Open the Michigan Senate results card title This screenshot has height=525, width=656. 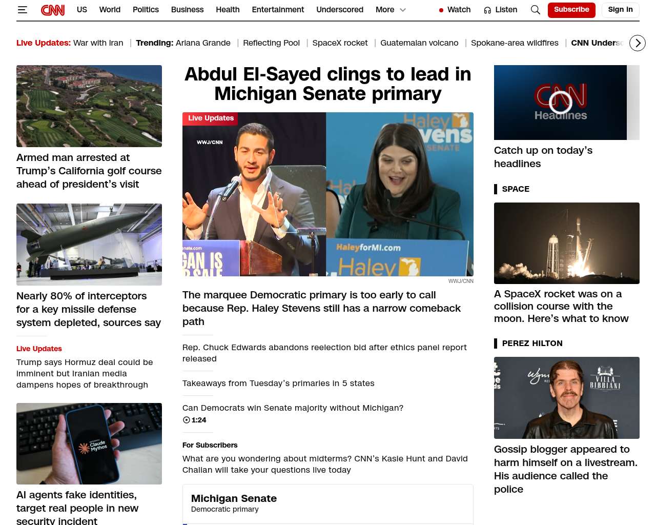(234, 498)
